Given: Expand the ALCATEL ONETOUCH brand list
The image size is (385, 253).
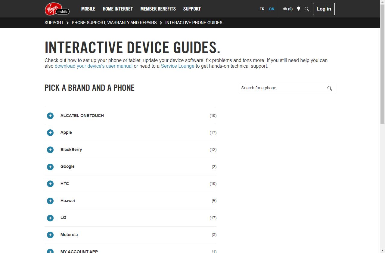Looking at the screenshot, I should tap(50, 116).
